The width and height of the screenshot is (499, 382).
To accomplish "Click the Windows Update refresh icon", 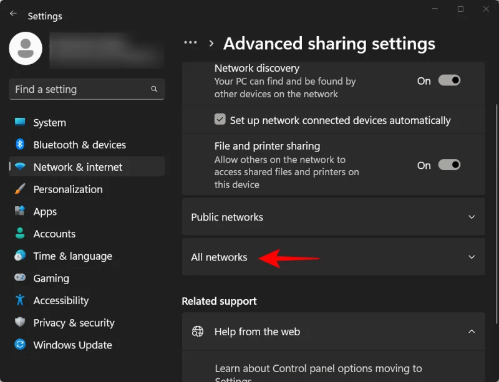I will click(x=20, y=345).
